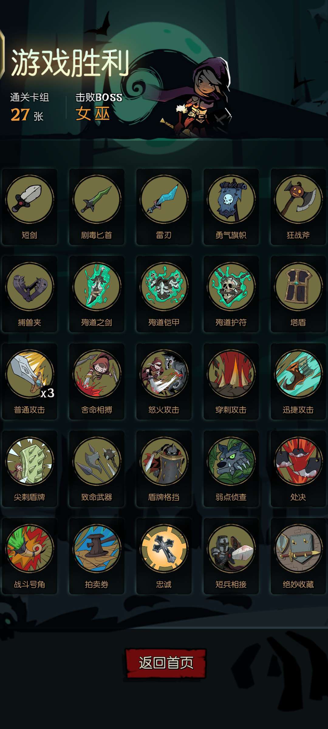The image size is (328, 729).
Task: View the 殉道护符 skull amulet card
Action: click(231, 294)
